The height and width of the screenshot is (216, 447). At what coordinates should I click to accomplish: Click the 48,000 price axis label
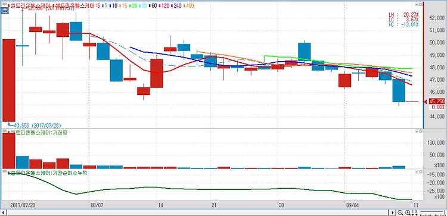click(x=437, y=68)
